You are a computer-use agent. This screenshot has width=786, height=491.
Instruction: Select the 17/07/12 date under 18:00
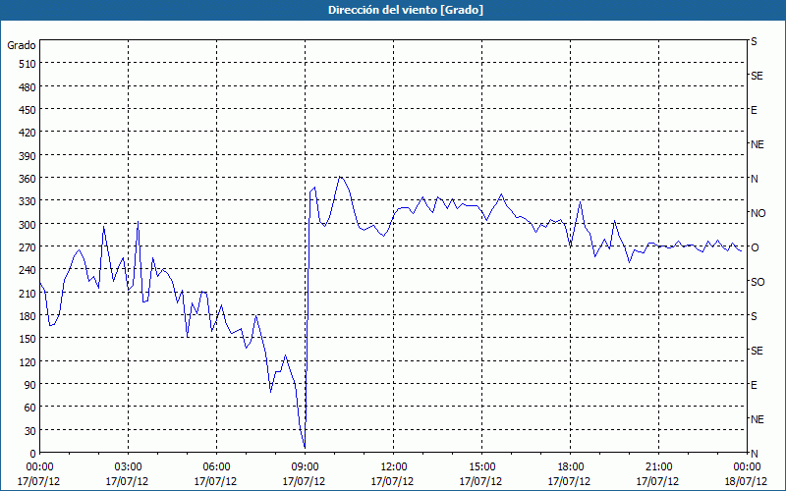[569, 481]
